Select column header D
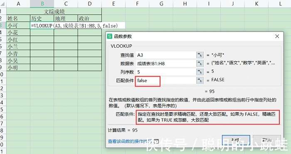This screenshot has width=291, height=154. (x=90, y=4)
